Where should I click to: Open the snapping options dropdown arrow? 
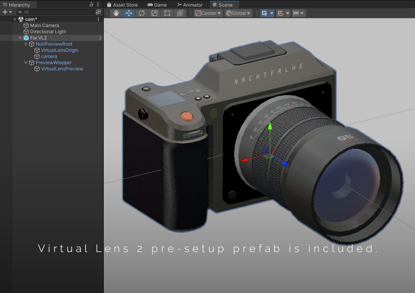click(288, 13)
